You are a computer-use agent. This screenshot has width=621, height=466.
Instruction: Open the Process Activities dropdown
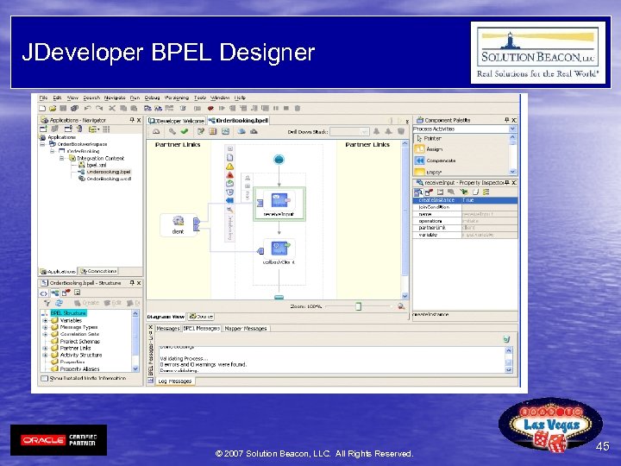click(512, 129)
